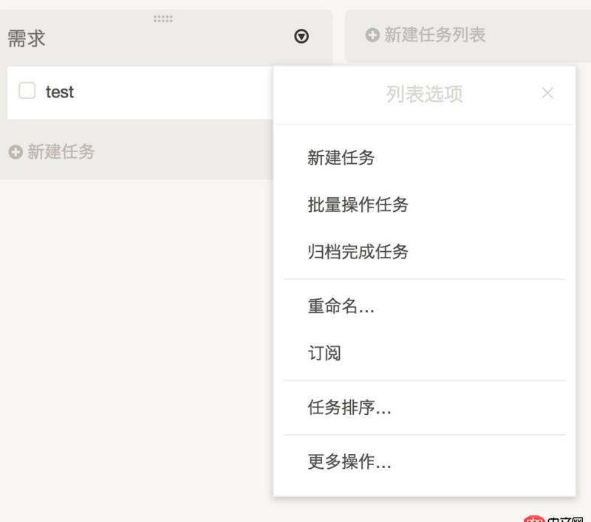Click 订阅 to subscribe to the list
The image size is (591, 522).
pos(324,353)
